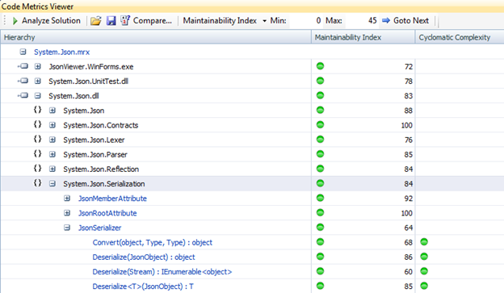Screen dimensions: 504x293
Task: Click assembly icon beside System.Json.UnitTest.dll
Action: coord(23,81)
